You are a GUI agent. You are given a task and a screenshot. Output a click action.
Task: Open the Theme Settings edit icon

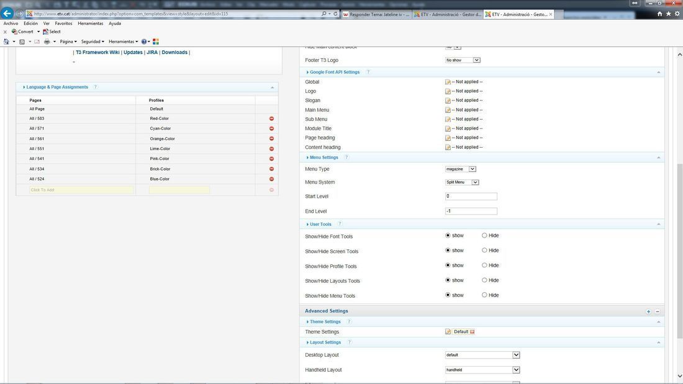tap(448, 332)
